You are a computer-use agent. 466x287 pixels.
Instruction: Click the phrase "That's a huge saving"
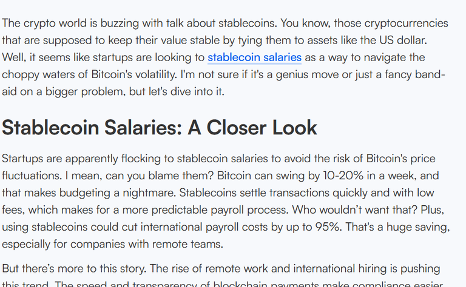coord(397,227)
